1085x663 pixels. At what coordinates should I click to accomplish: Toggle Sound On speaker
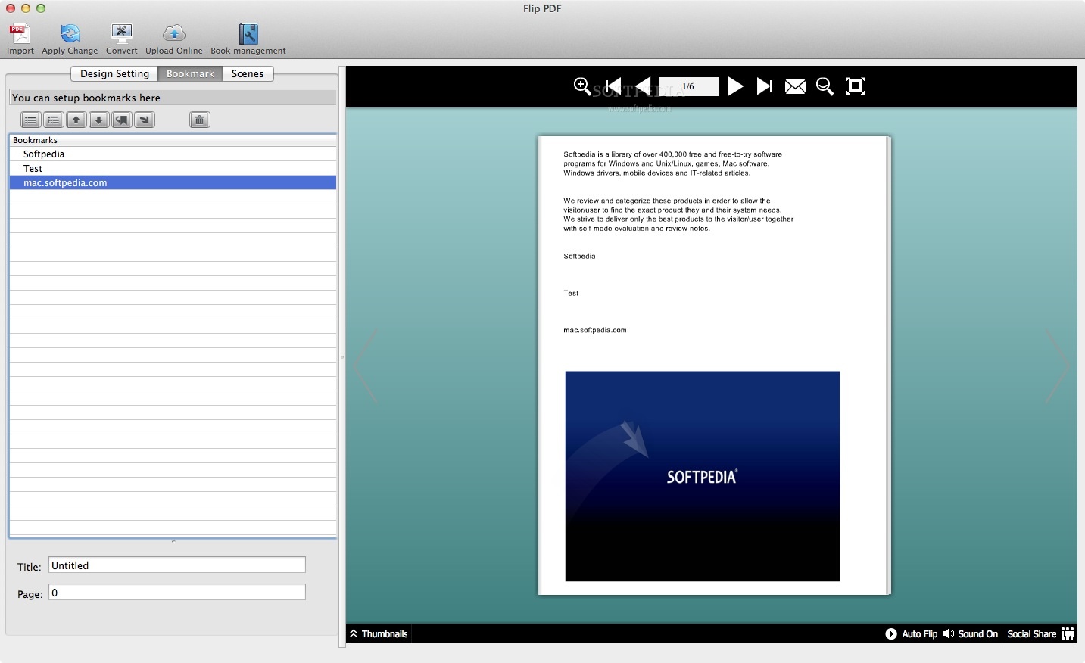(x=948, y=633)
